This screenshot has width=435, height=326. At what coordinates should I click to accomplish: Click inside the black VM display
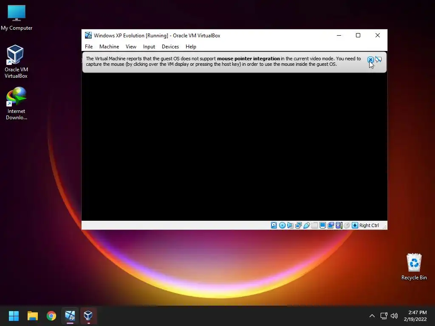coord(234,147)
